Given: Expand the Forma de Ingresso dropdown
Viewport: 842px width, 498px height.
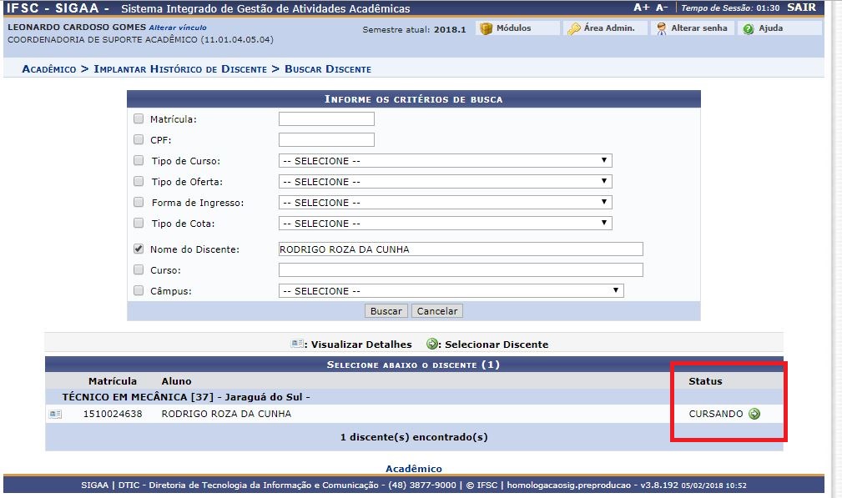Looking at the screenshot, I should [445, 203].
